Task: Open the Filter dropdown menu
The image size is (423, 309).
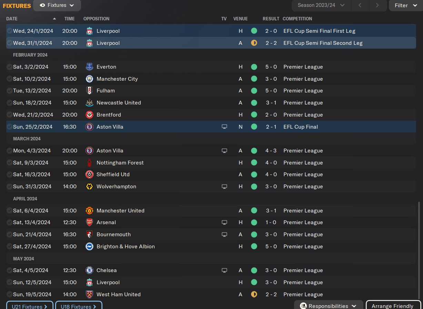Action: (405, 6)
